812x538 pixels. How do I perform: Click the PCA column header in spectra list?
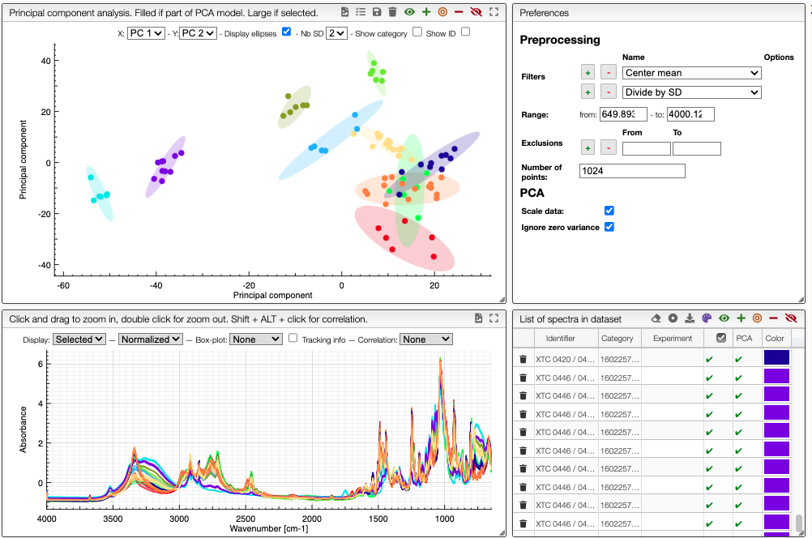coord(745,338)
